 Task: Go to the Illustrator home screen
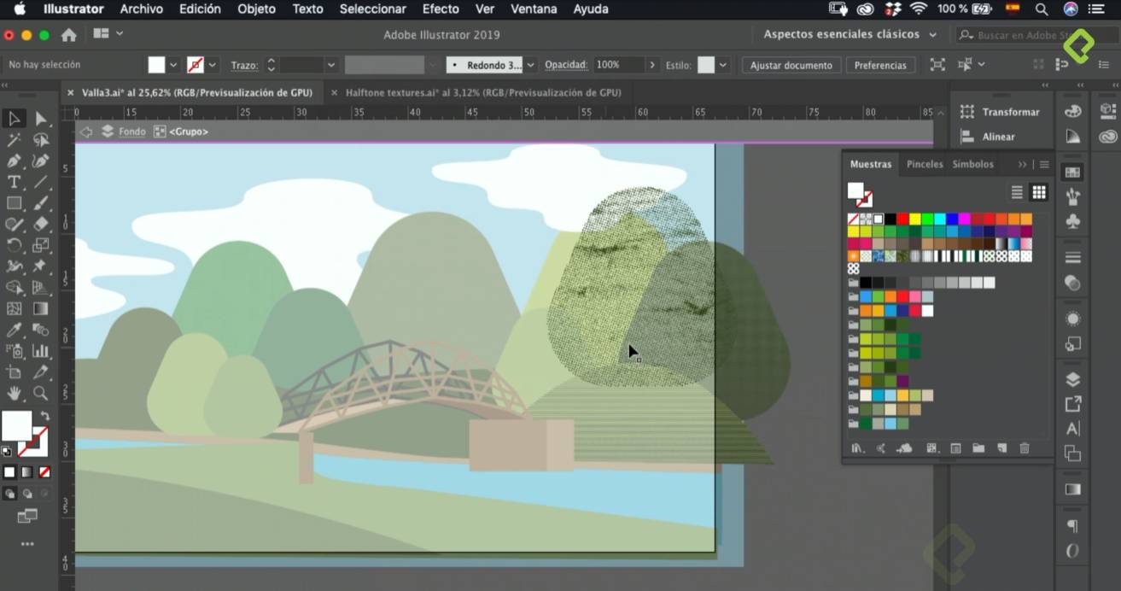69,35
